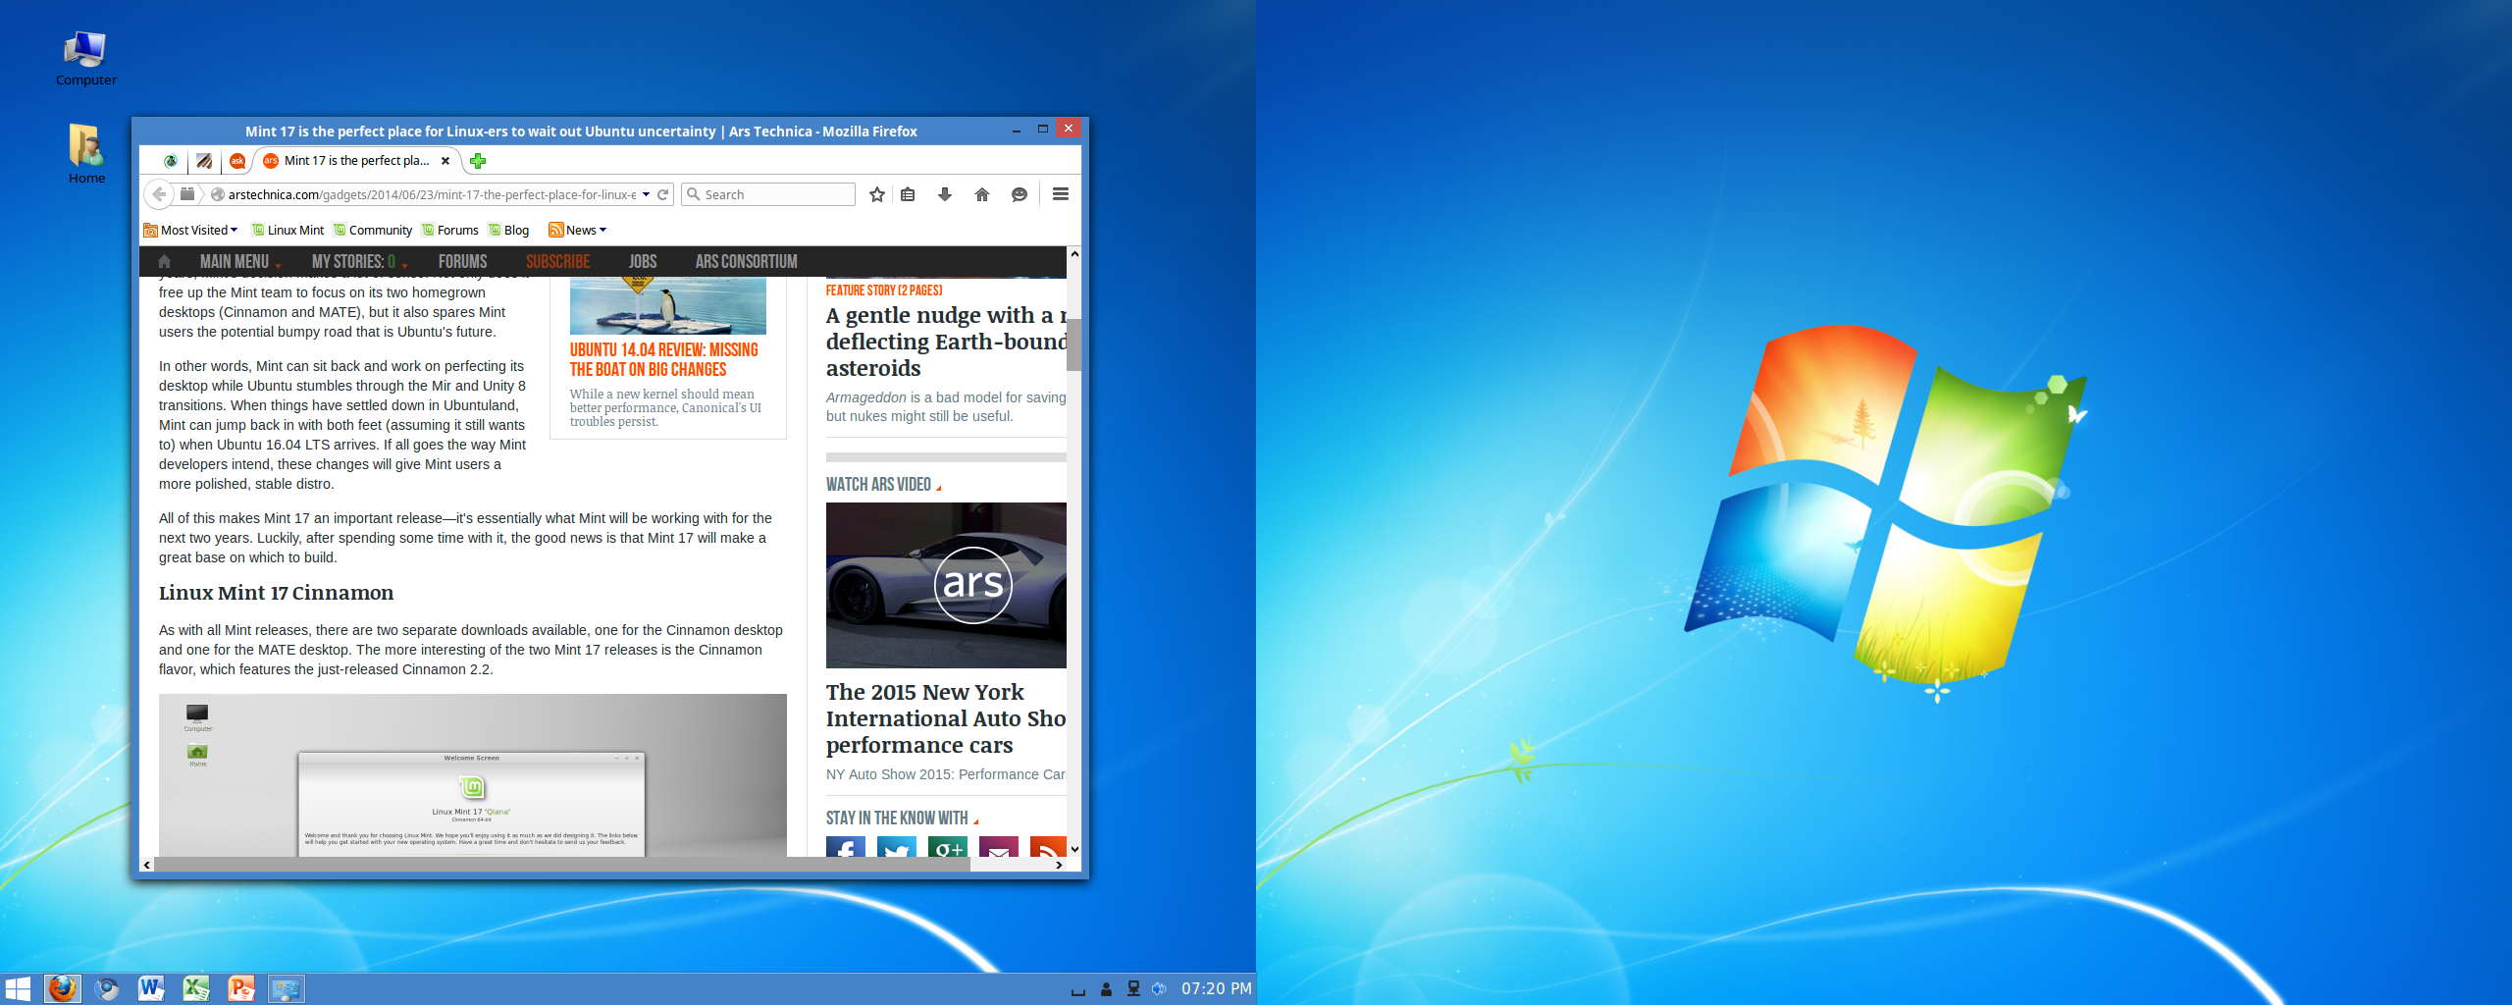Bookmark this page with the star icon

(x=877, y=194)
